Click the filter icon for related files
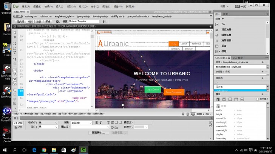The height and width of the screenshot is (154, 275). (211, 17)
